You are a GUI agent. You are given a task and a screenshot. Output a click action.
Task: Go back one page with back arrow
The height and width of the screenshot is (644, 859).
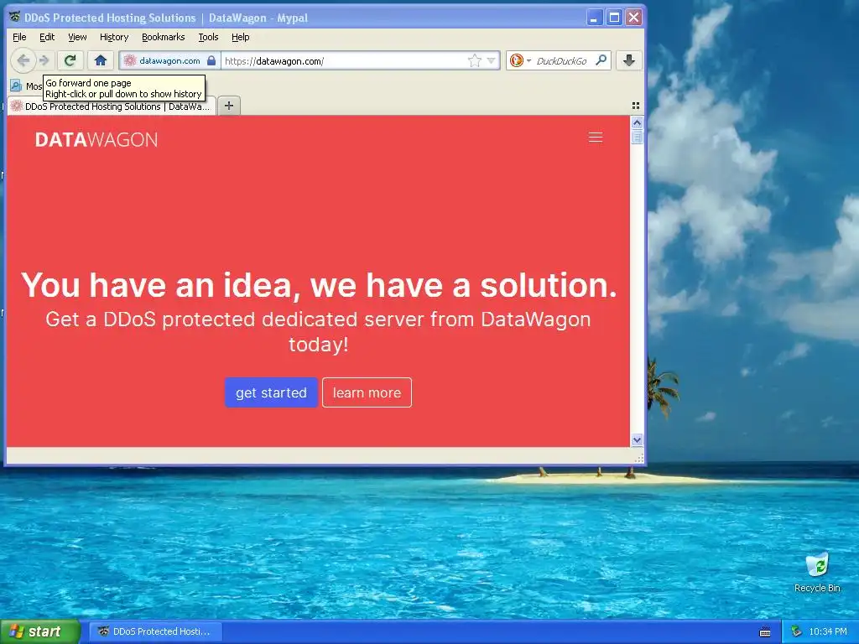pyautogui.click(x=23, y=60)
